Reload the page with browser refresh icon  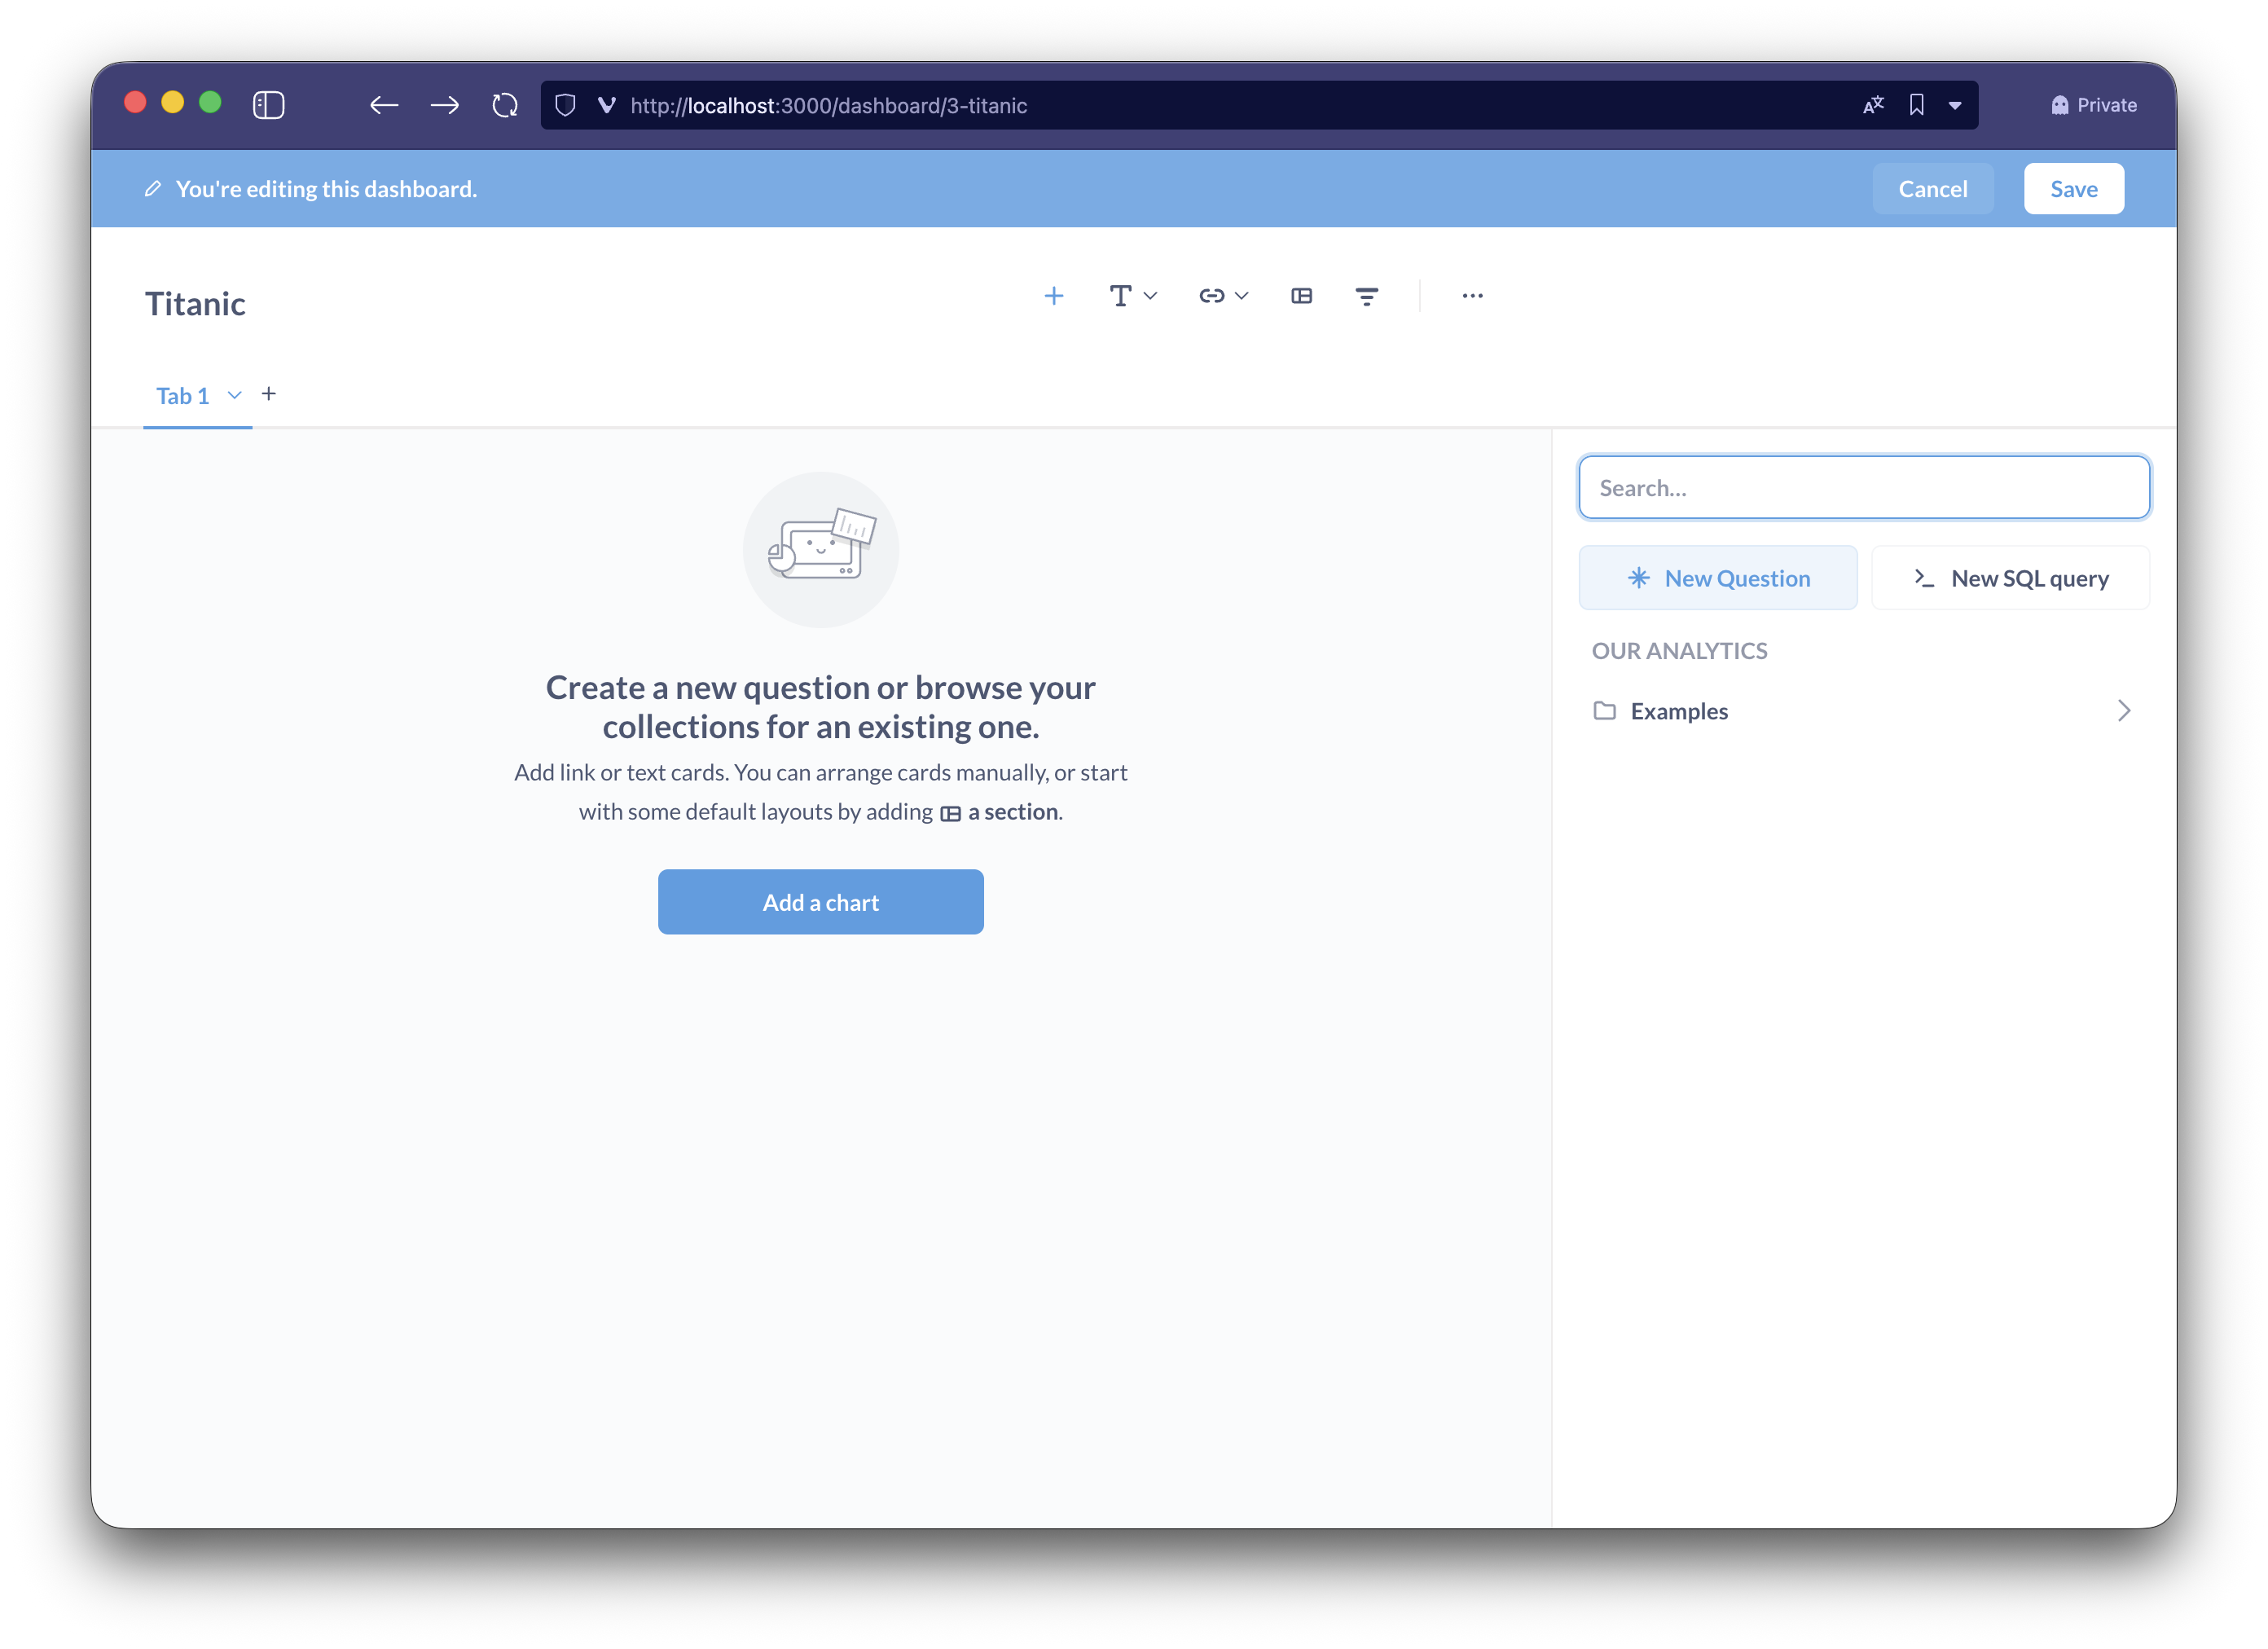(x=505, y=105)
